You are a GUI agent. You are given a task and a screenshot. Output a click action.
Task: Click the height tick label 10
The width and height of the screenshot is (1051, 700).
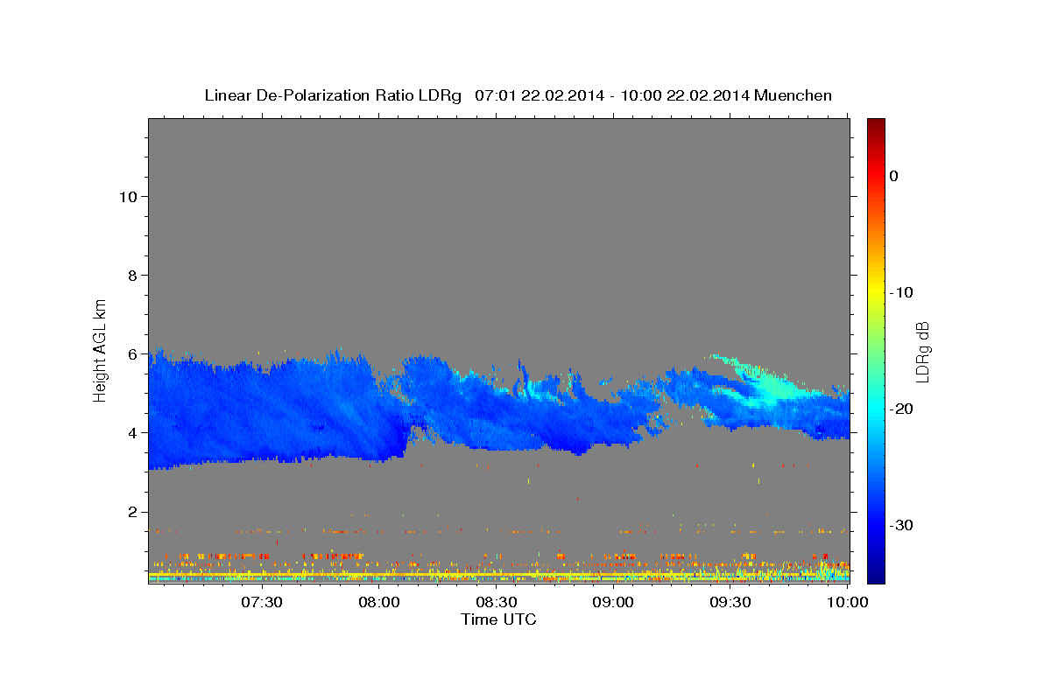coord(127,196)
